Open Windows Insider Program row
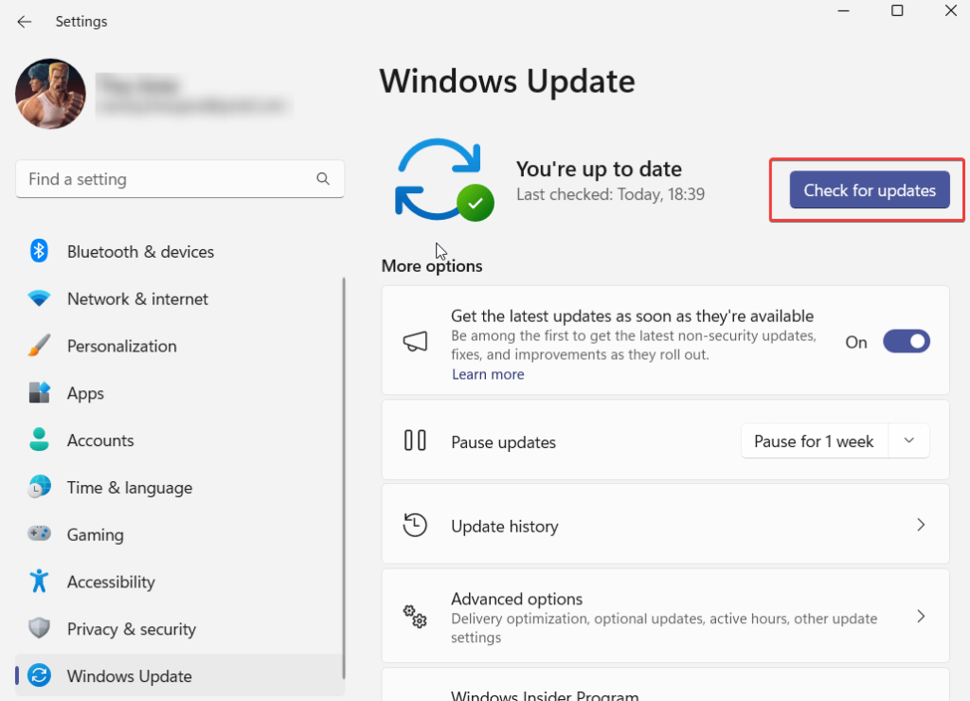The image size is (970, 701). click(666, 685)
